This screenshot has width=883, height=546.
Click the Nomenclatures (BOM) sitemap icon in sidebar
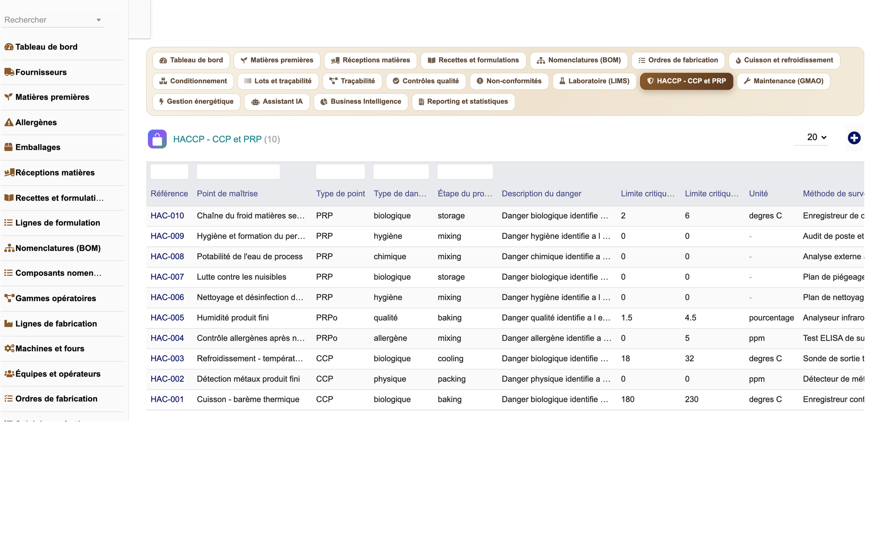9,248
